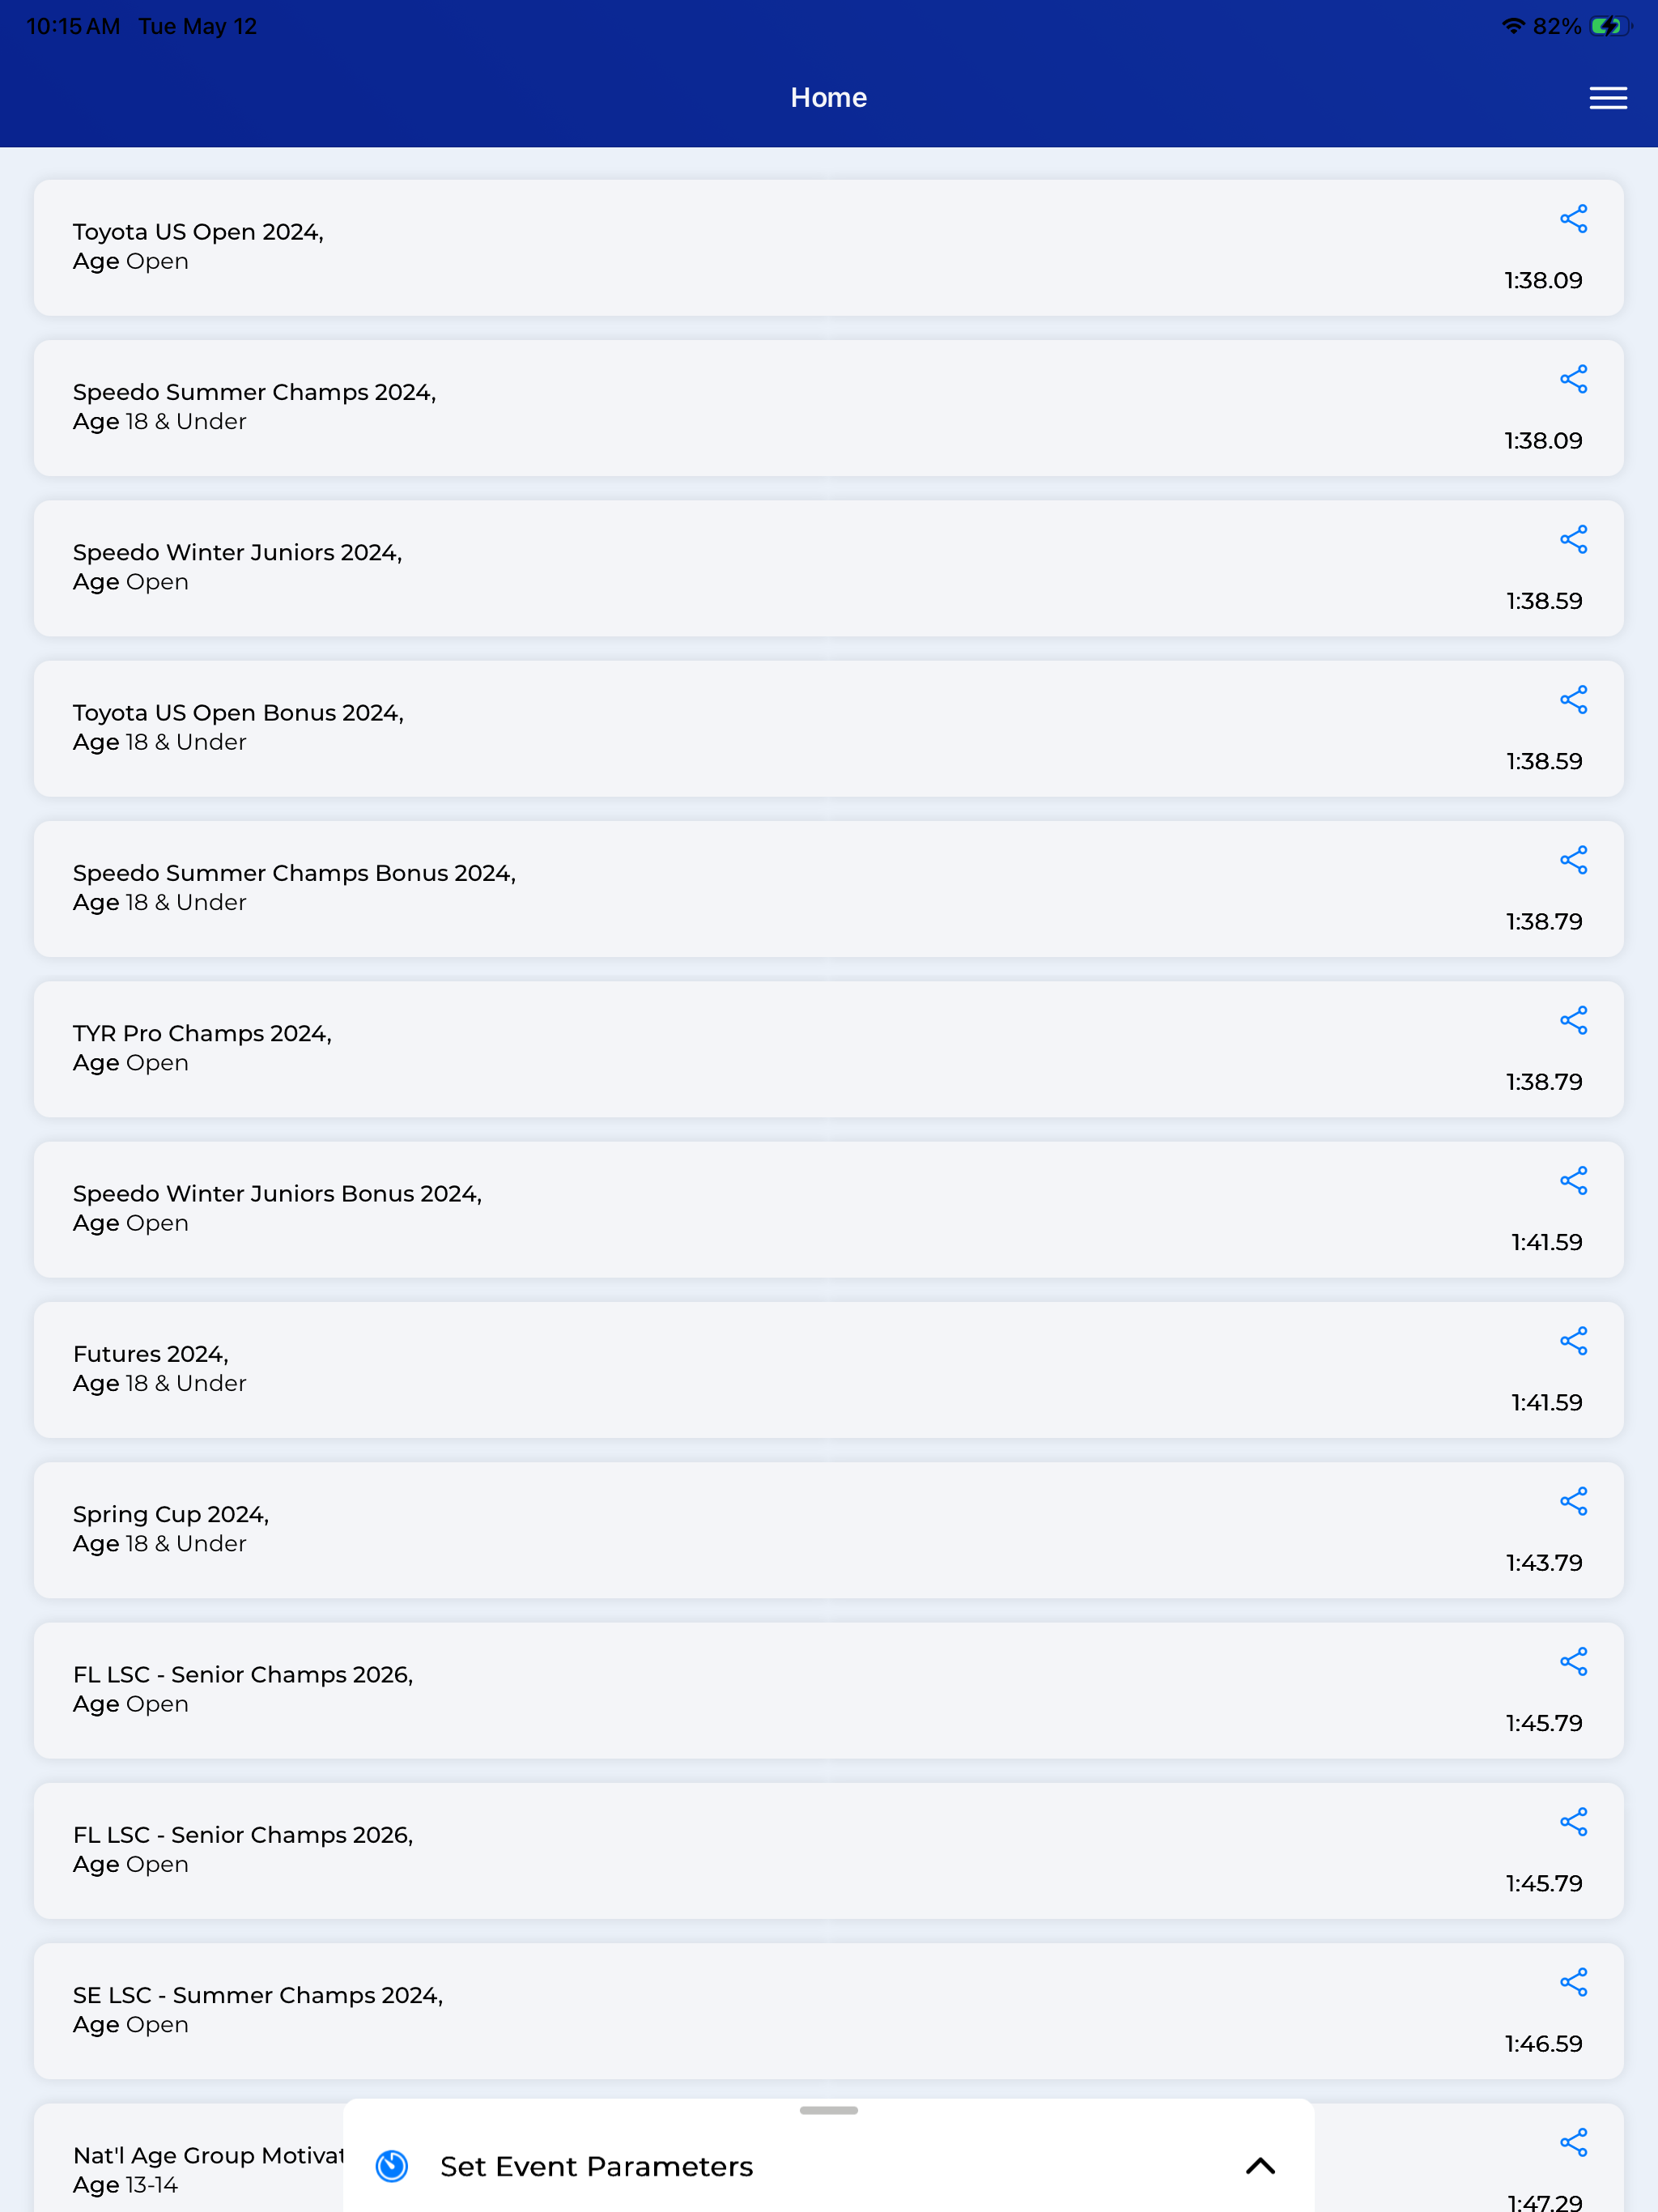The image size is (1658, 2212).
Task: Expand the Set Event Parameters panel chevron
Action: coord(1260,2166)
